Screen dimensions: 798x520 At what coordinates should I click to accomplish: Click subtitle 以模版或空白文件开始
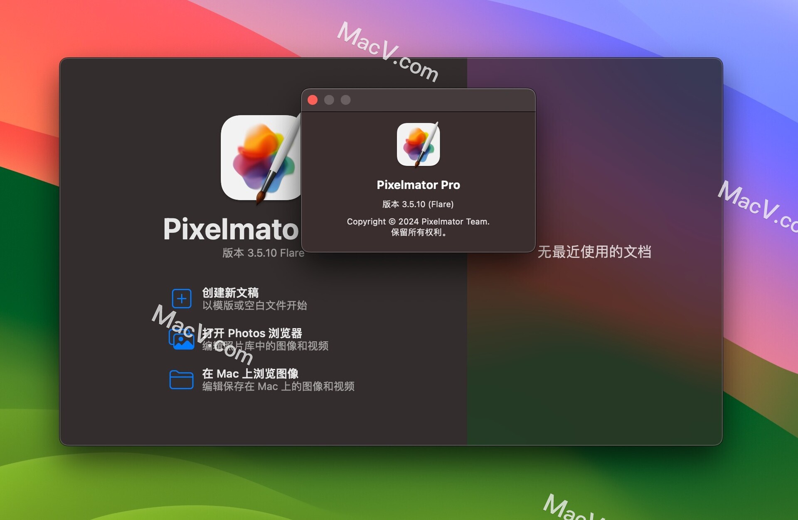255,305
